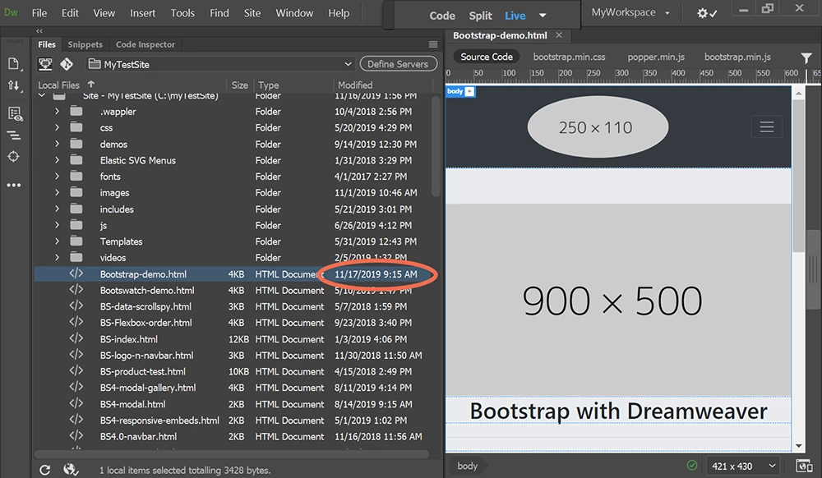Image resolution: width=822 pixels, height=478 pixels.
Task: Click the Dw application logo
Action: click(11, 12)
